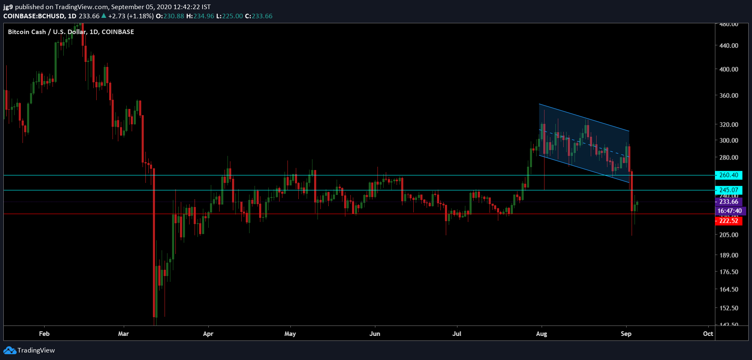Screen dimensions: 752x360
Task: Click the 320.00 price axis value
Action: point(729,125)
